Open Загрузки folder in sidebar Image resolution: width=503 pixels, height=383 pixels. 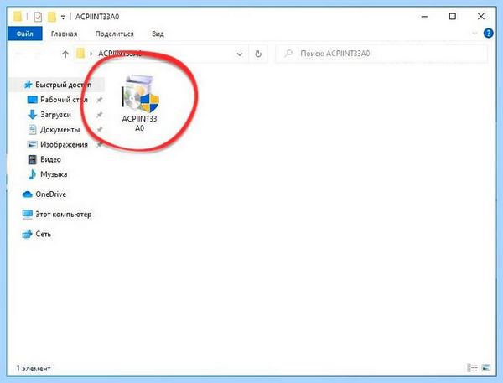[x=49, y=115]
